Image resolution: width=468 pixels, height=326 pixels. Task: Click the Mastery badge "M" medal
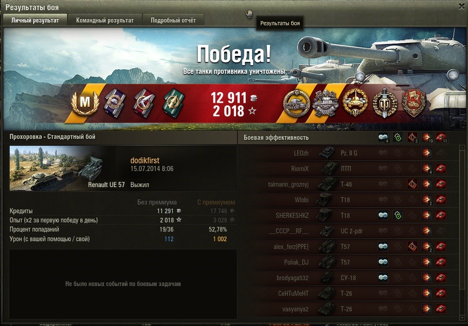coord(85,103)
